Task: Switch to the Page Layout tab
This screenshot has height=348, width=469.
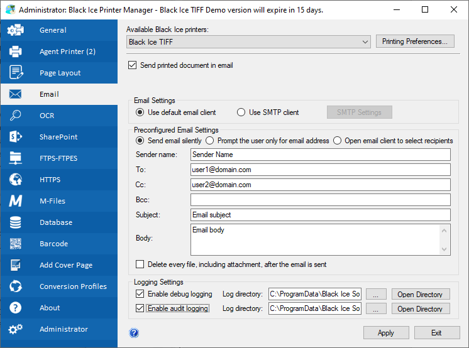Action: pyautogui.click(x=59, y=73)
